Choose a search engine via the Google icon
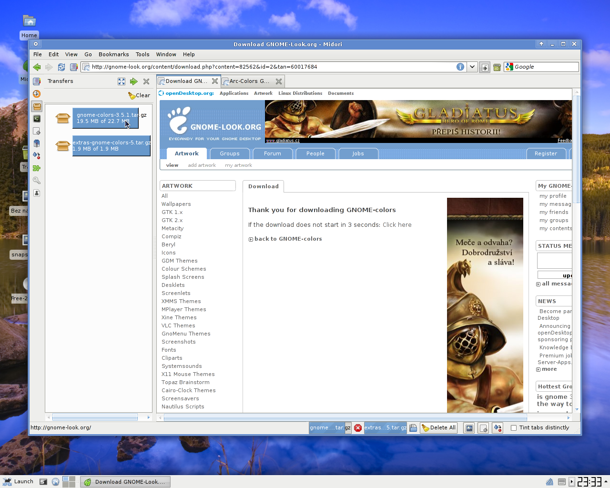610x488 pixels. coord(509,67)
